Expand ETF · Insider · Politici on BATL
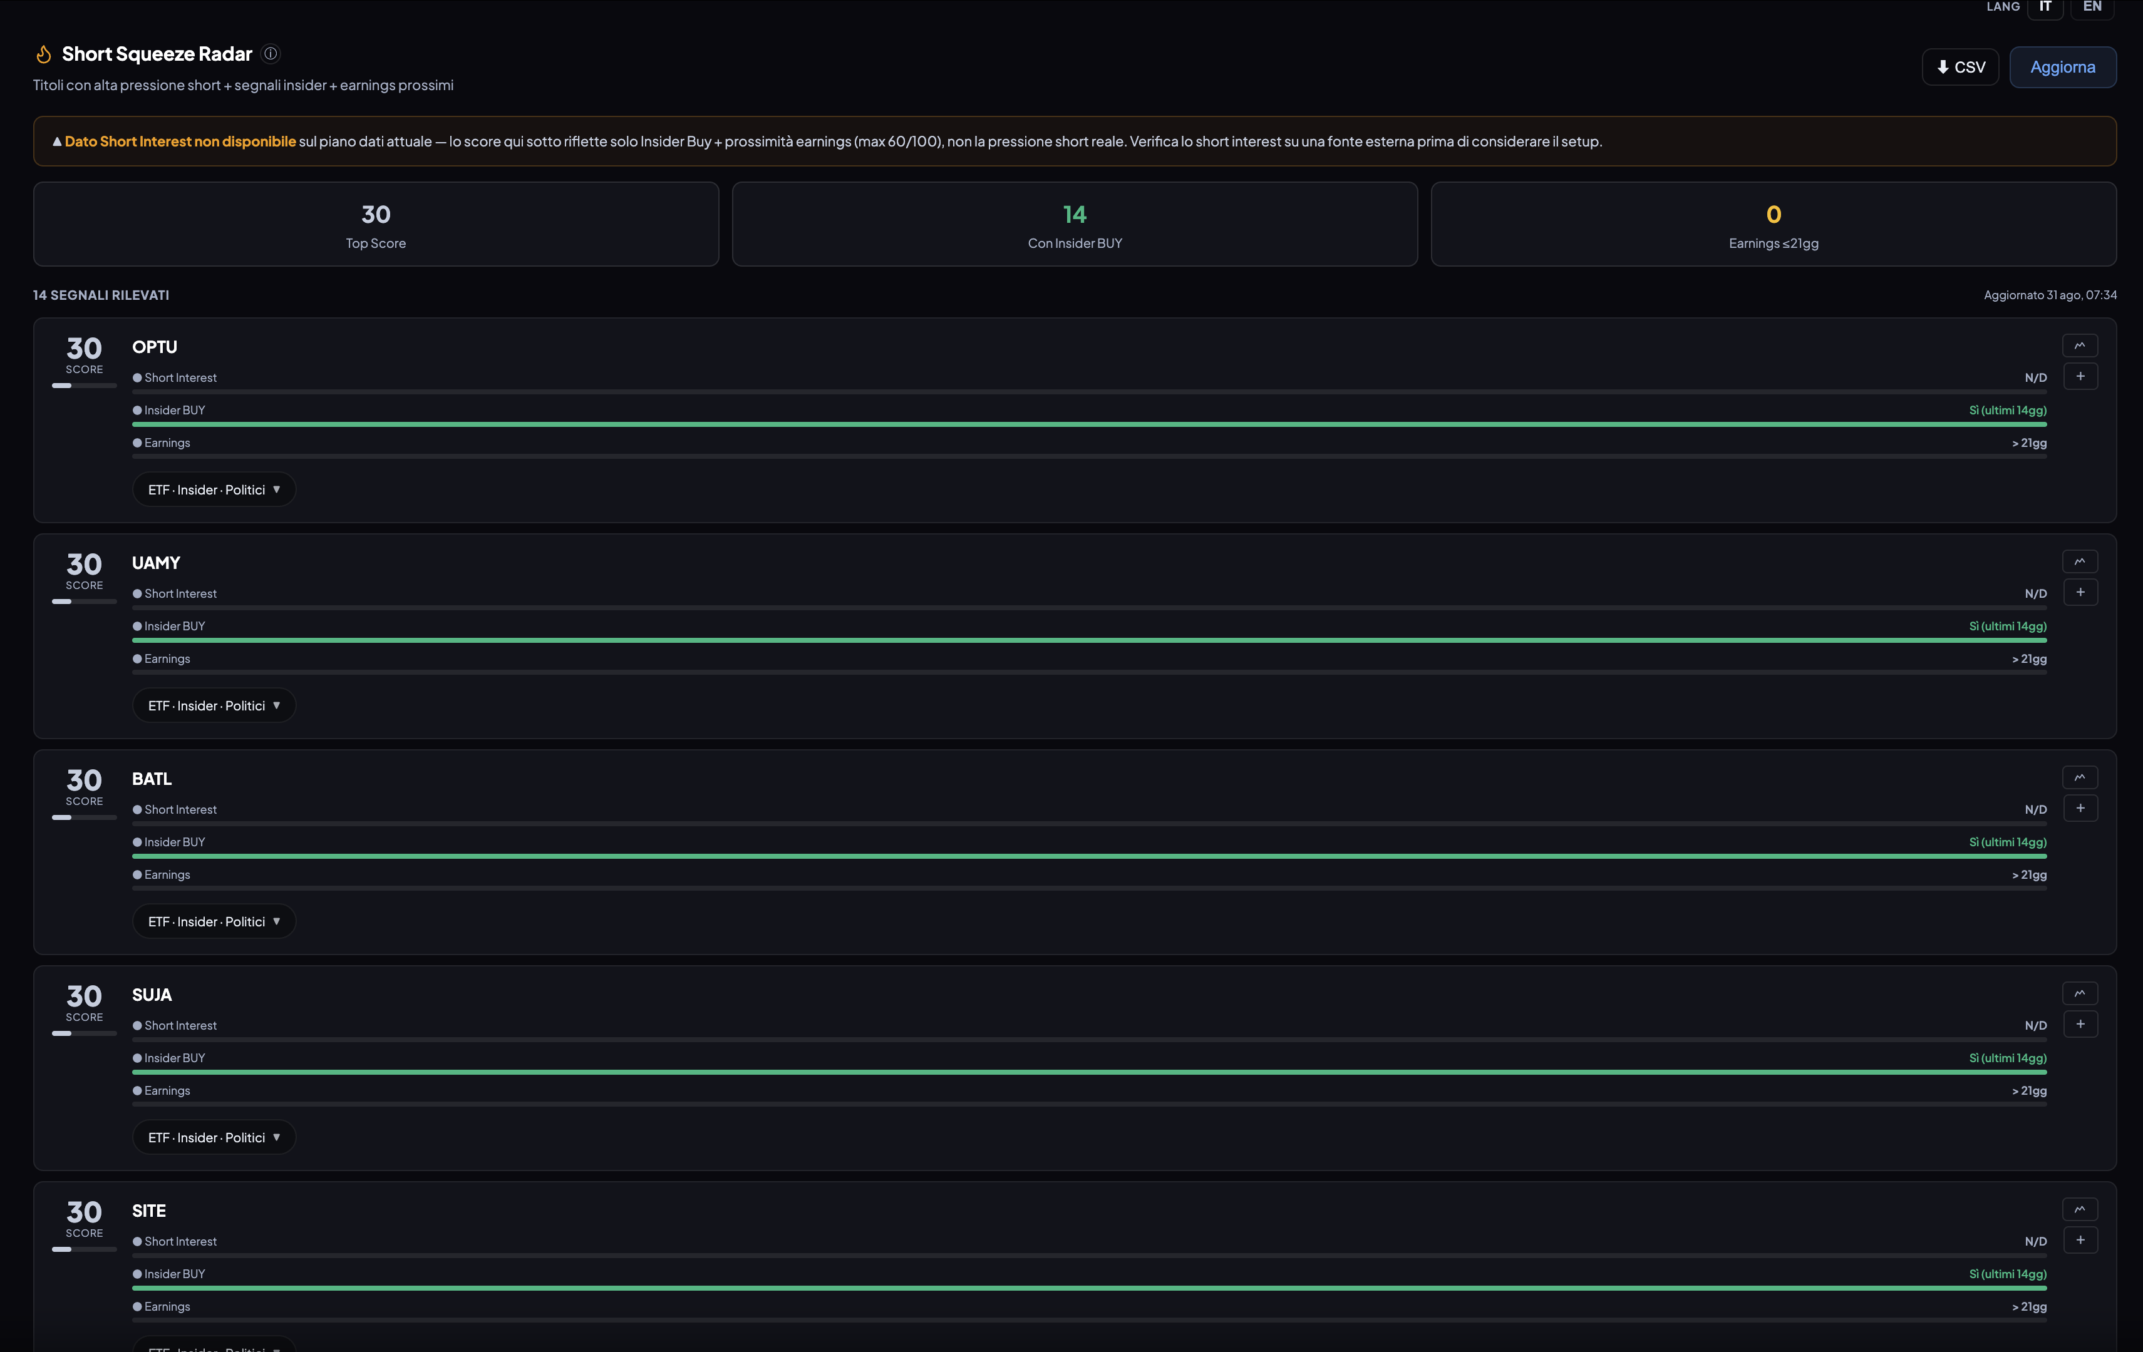Screen dimensions: 2143x1352 (214, 923)
